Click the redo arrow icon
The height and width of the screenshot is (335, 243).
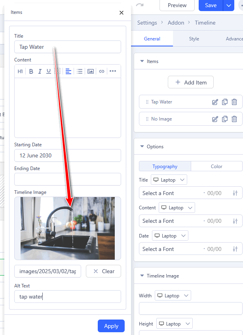140,5
